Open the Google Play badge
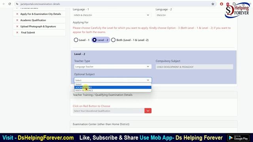This screenshot has width=253, height=142. (x=238, y=138)
